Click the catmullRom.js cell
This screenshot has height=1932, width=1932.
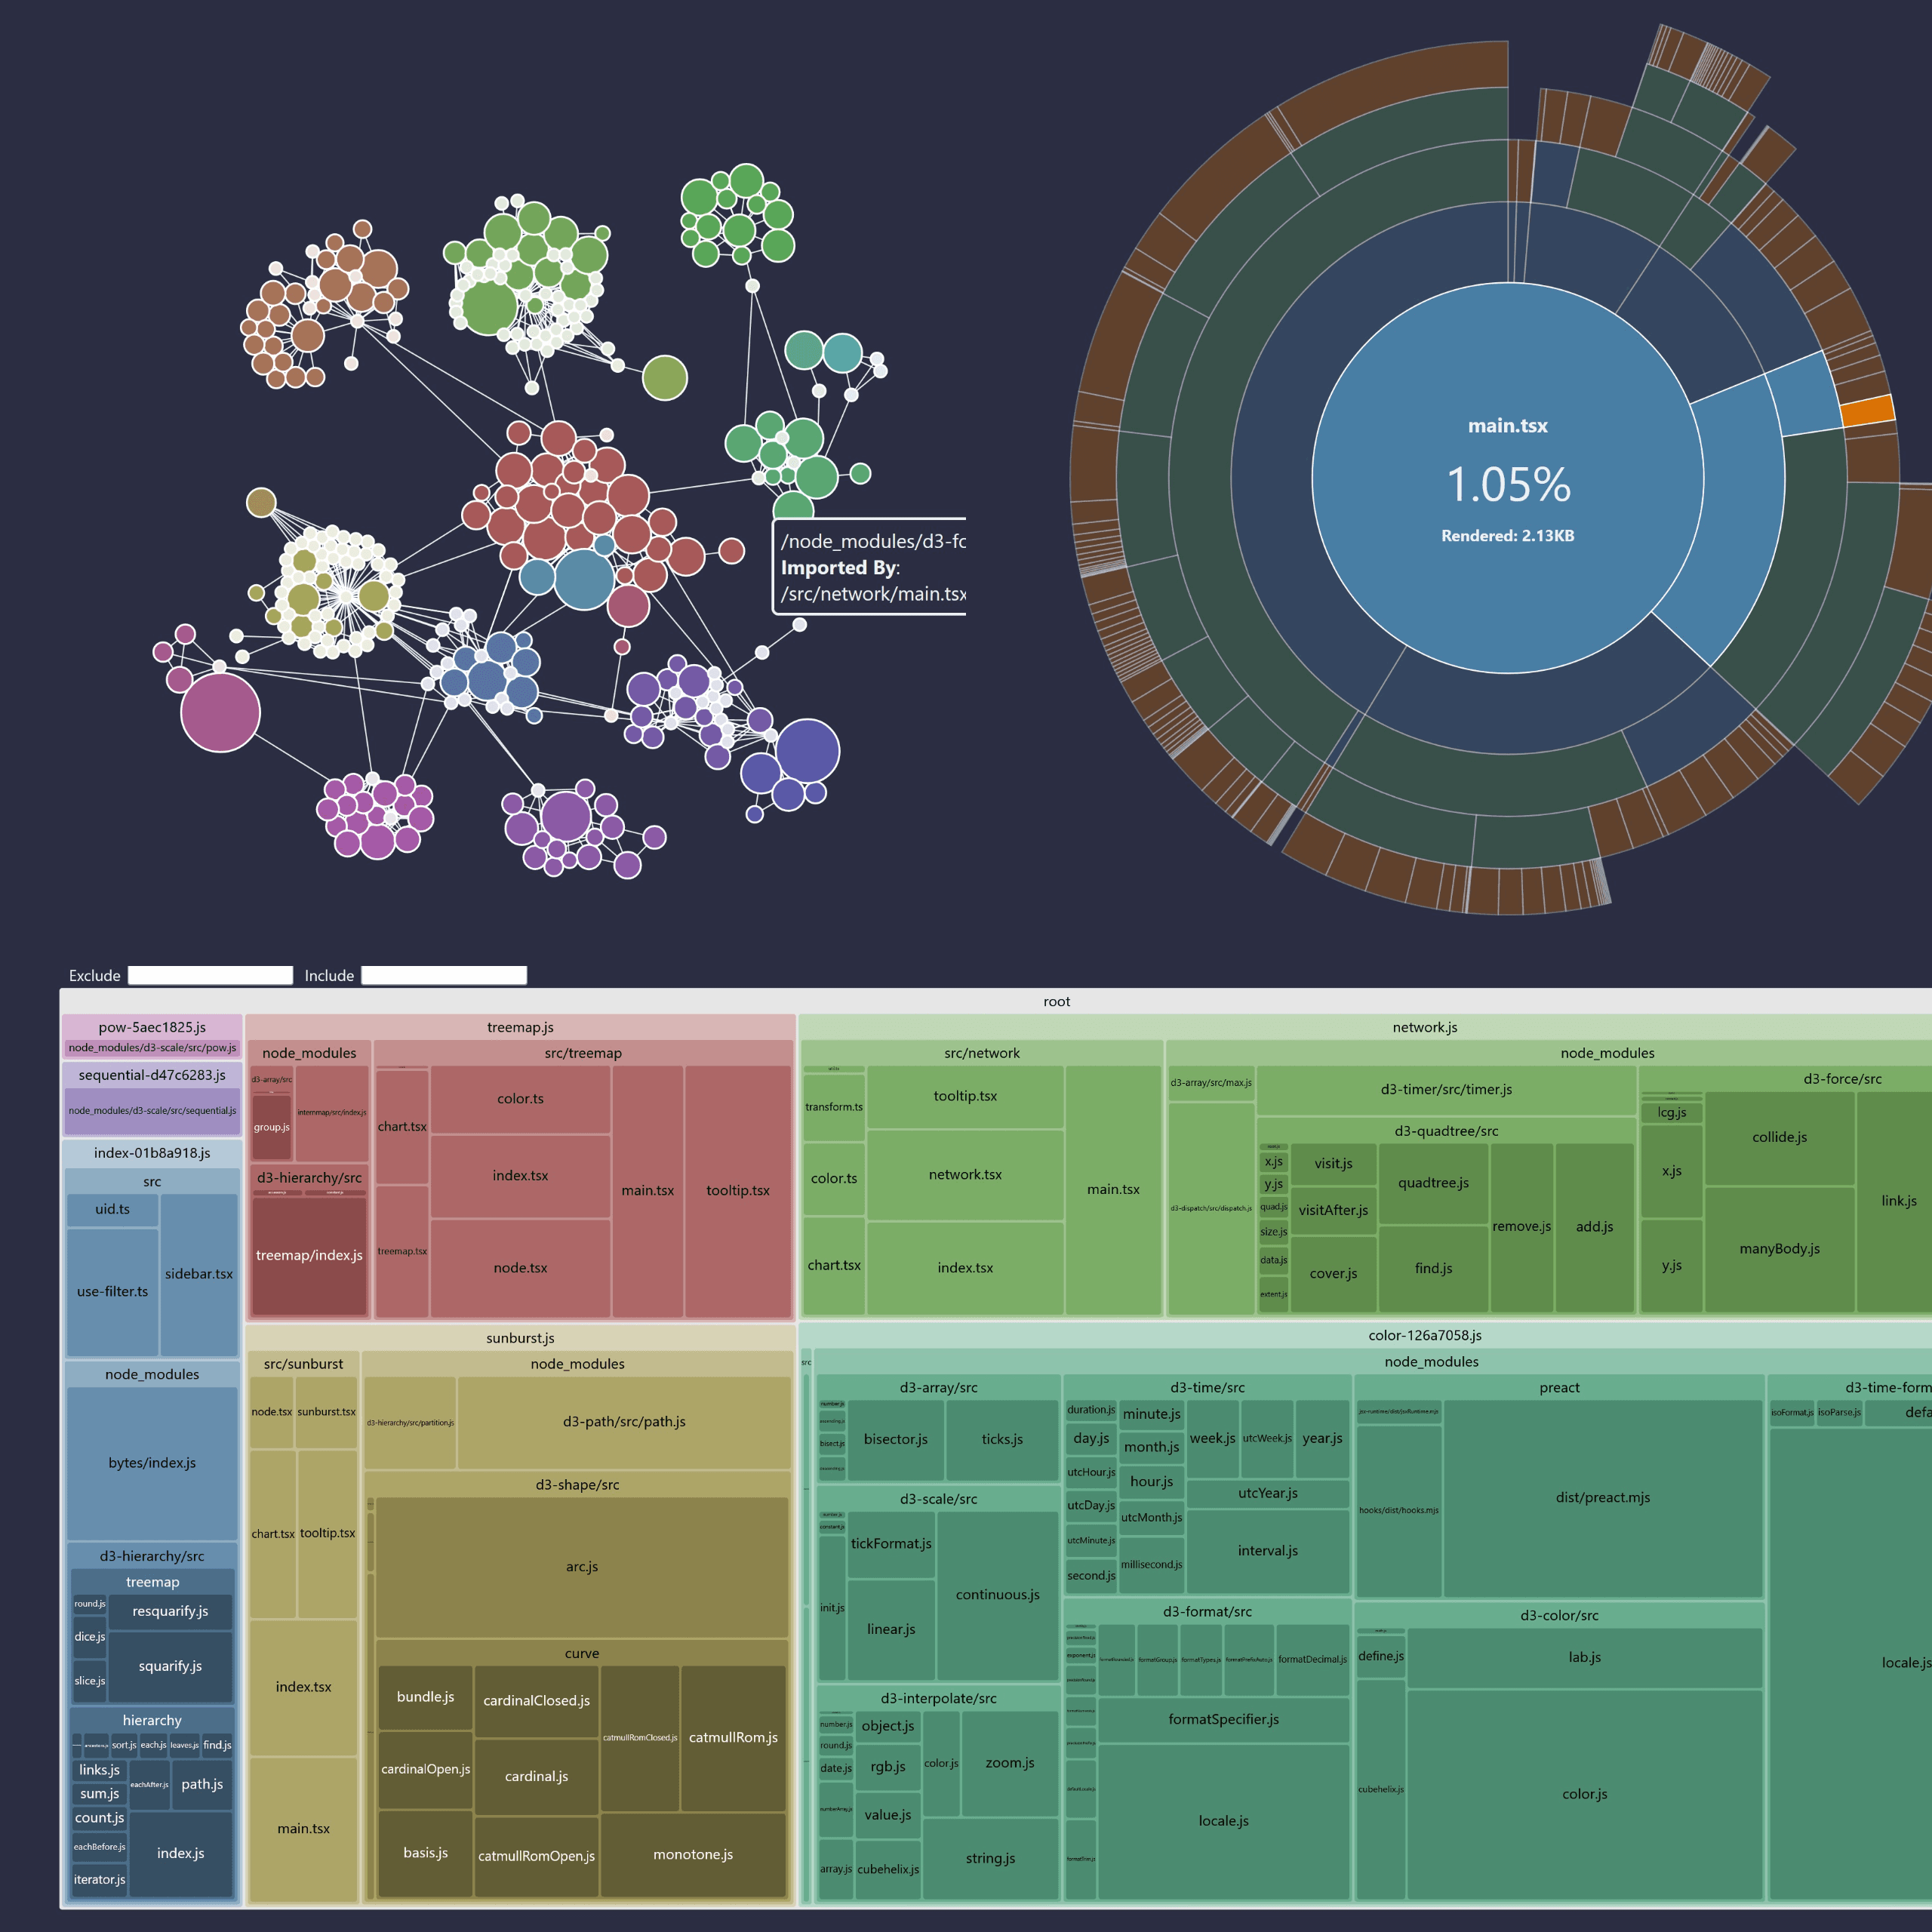(733, 1738)
